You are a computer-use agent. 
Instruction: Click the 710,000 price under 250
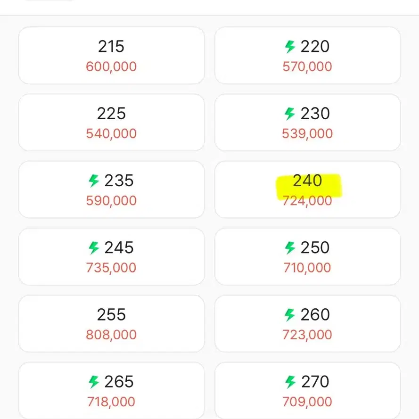307,268
